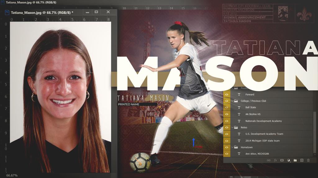
Task: Toggle visibility of College / Previous Club group
Action: point(227,101)
